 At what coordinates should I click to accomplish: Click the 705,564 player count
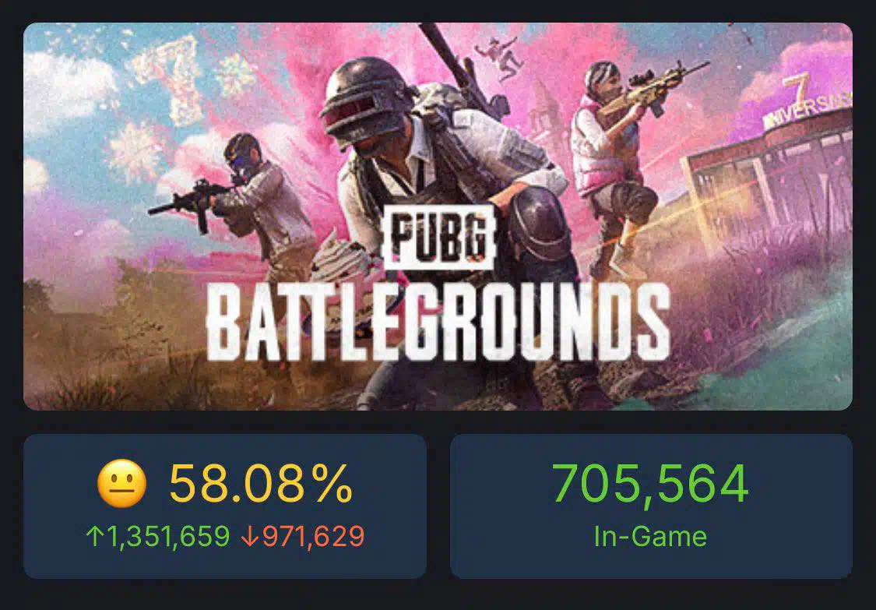[x=650, y=483]
